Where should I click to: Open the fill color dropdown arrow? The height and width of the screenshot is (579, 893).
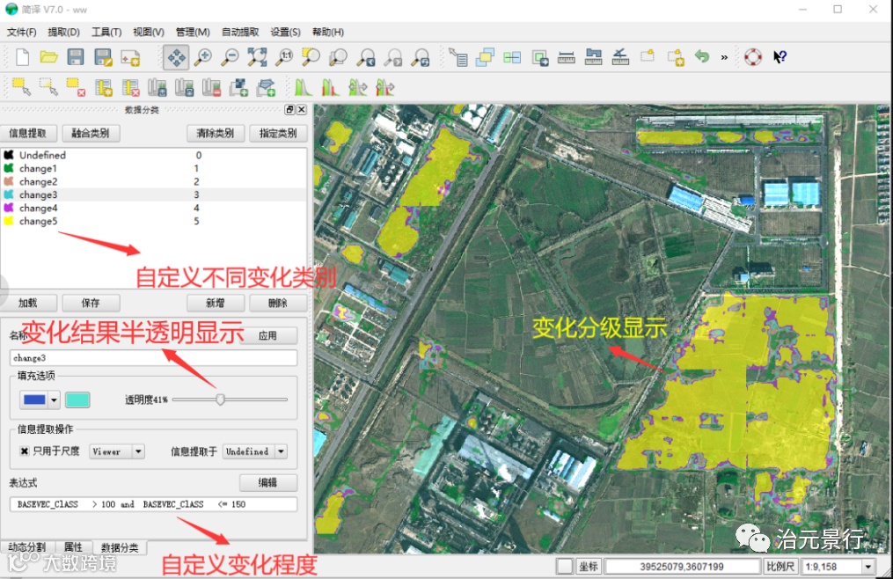click(x=54, y=400)
